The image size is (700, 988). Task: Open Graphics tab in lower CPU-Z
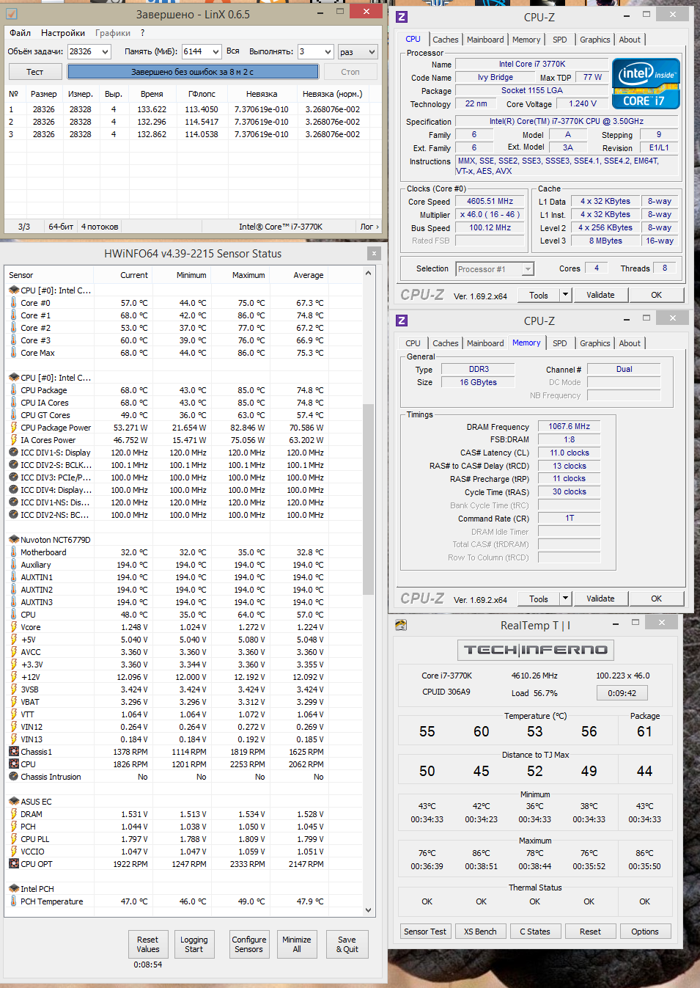(594, 343)
